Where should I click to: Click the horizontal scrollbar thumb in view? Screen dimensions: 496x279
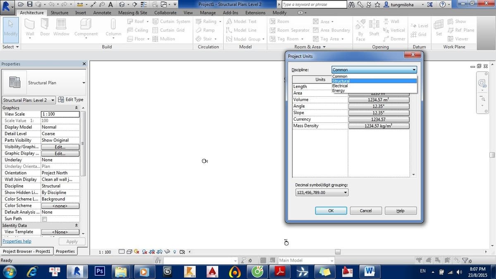pos(338,252)
